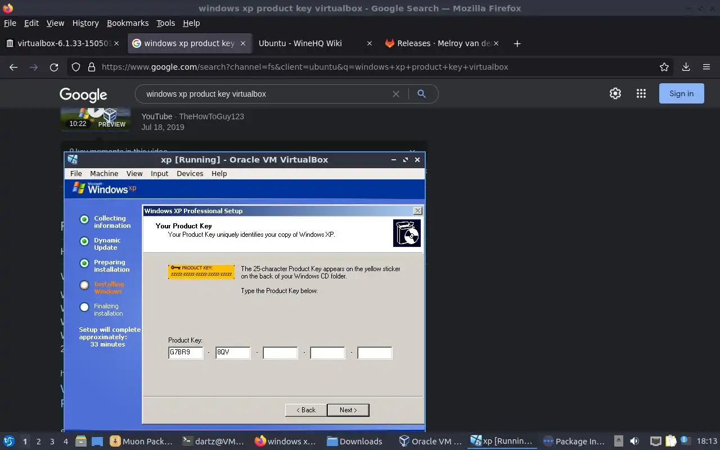Click the Firefox reload page icon
Screen dimensions: 720x450
pos(54,67)
